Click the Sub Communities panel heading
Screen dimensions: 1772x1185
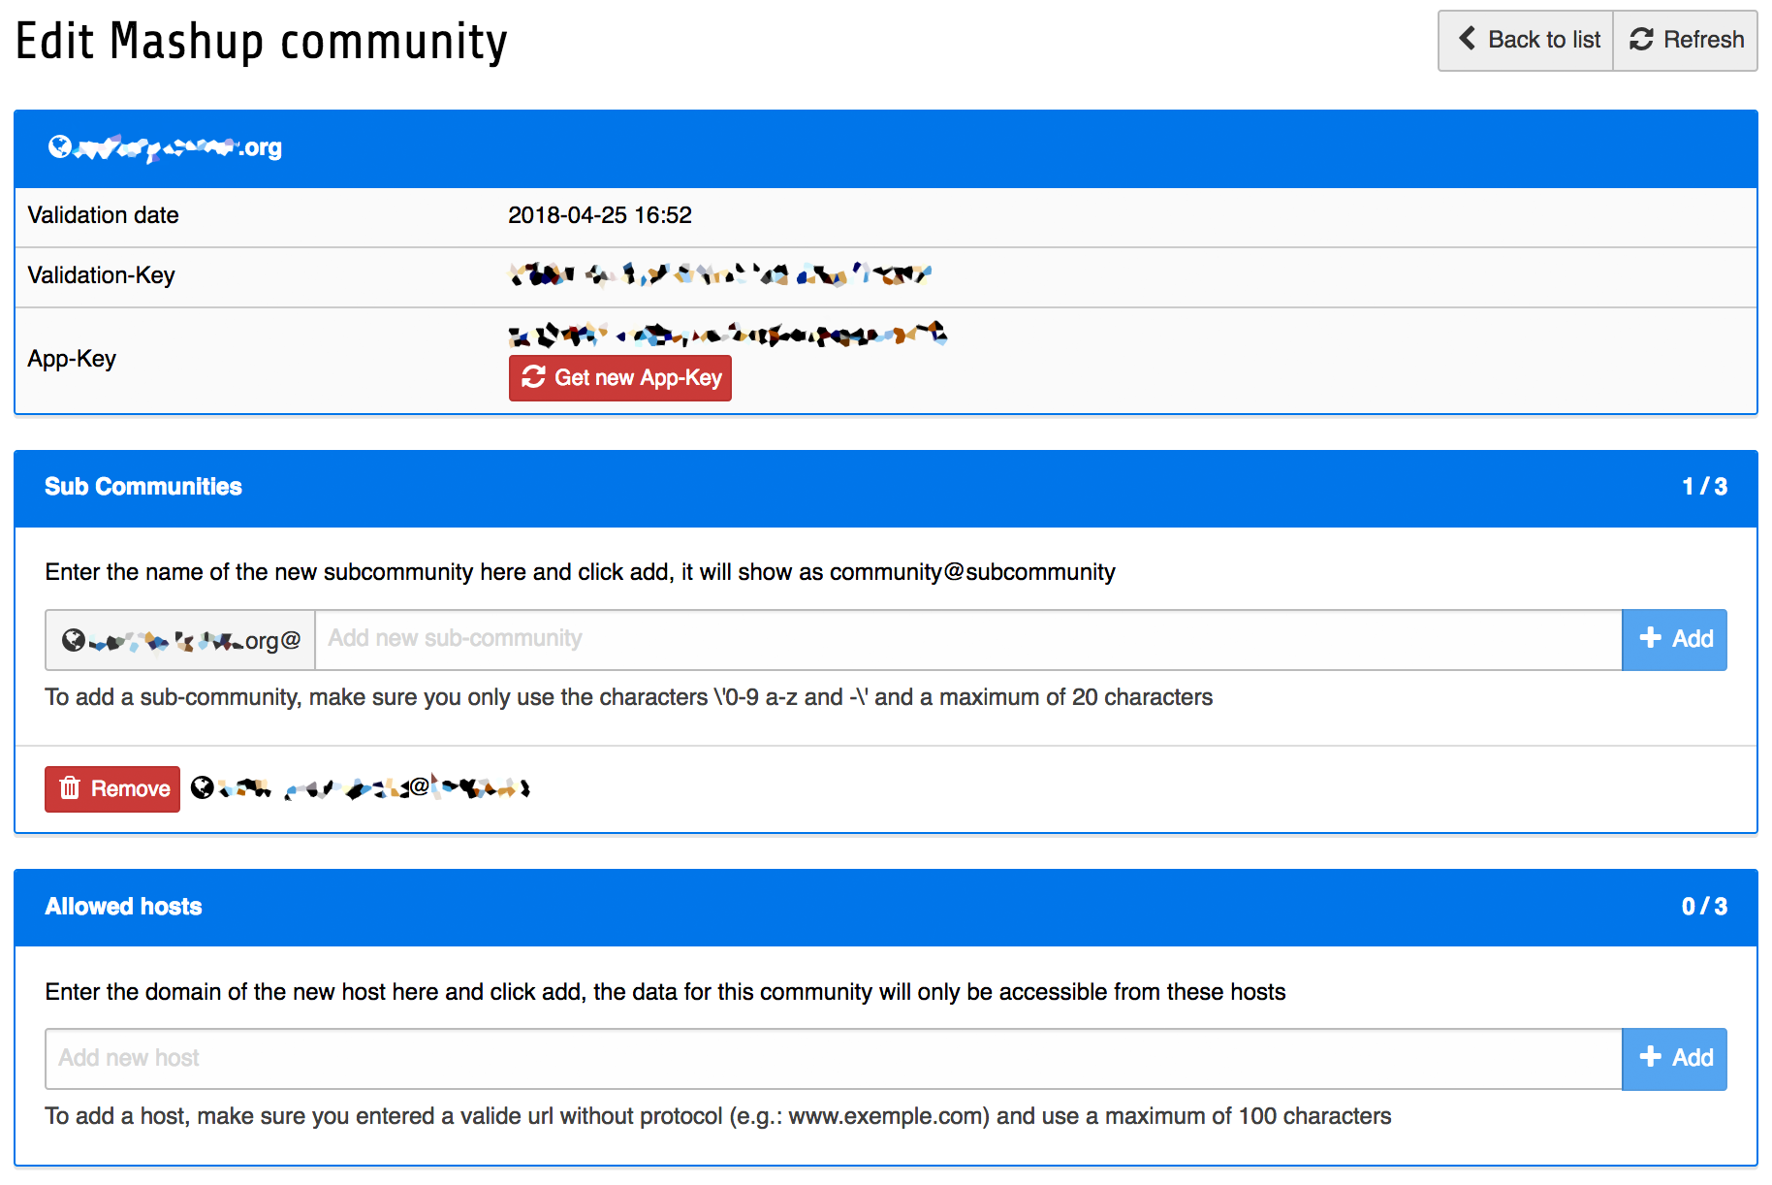tap(143, 487)
